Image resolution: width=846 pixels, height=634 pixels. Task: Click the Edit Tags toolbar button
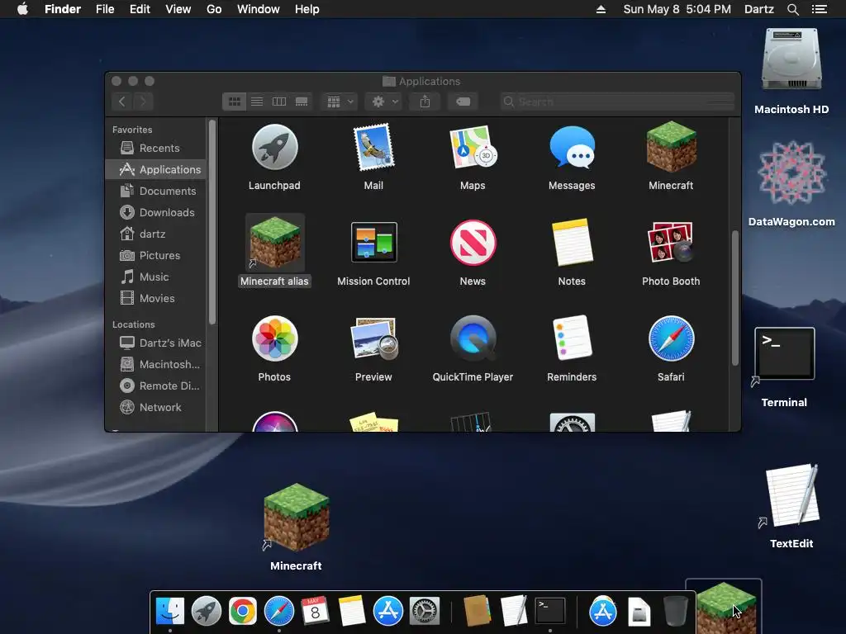[463, 102]
